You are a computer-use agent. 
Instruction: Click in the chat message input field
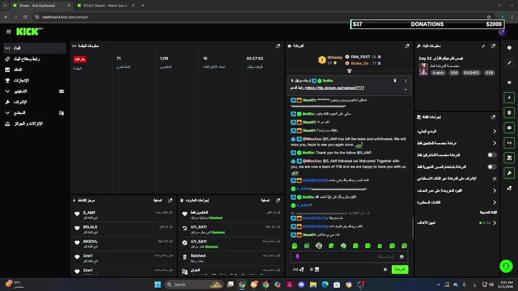(349, 257)
